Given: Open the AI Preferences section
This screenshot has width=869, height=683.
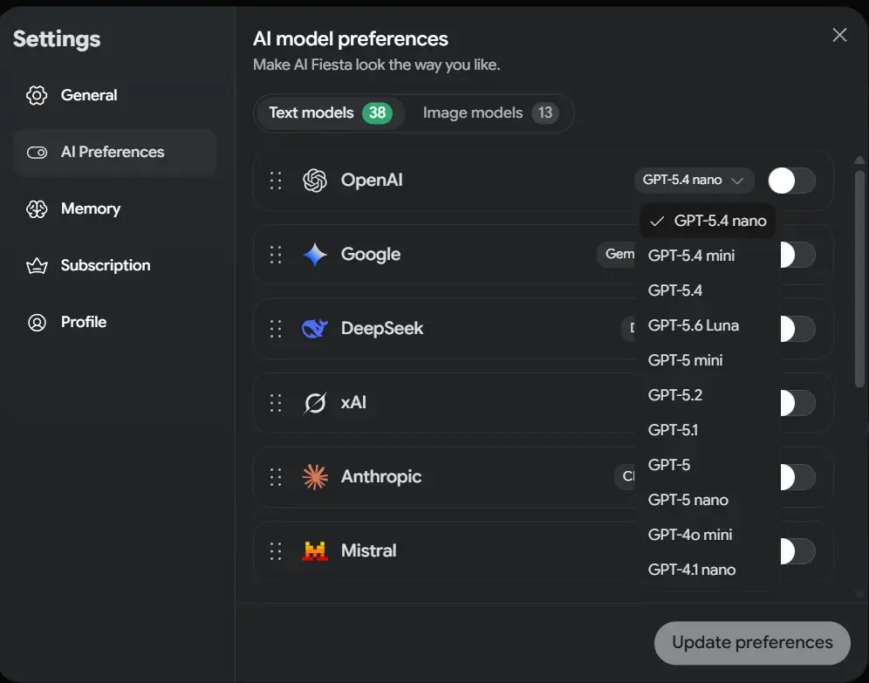Looking at the screenshot, I should 114,153.
